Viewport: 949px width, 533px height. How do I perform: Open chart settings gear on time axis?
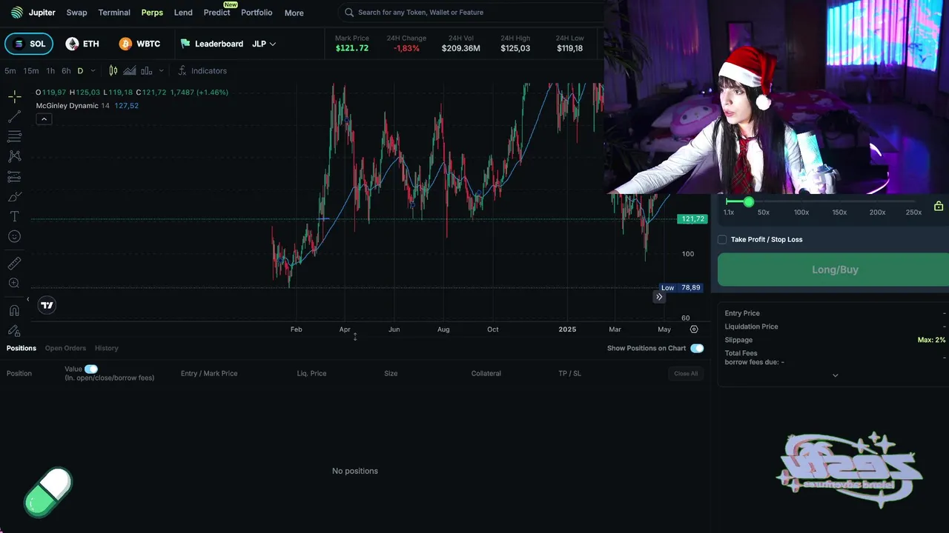pos(694,329)
